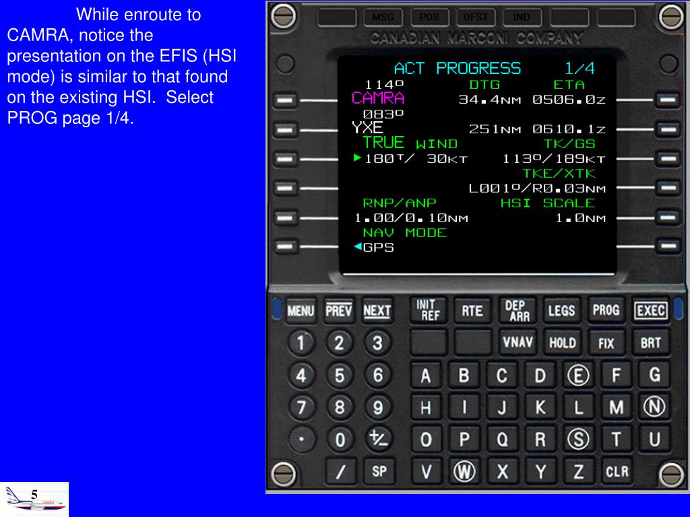Click letter key T

[x=616, y=440]
